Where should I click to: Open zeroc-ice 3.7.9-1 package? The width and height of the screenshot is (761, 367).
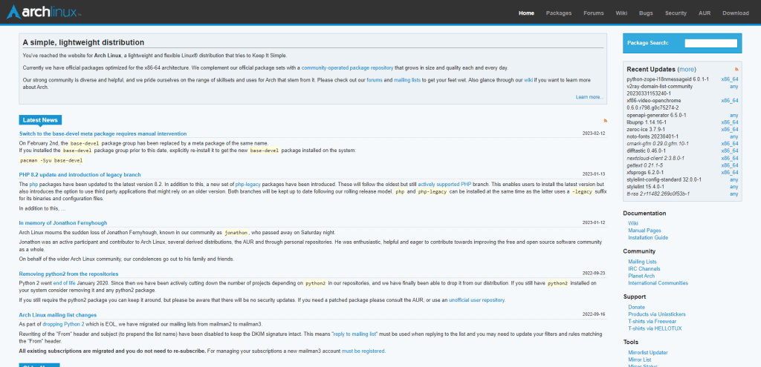[x=647, y=129]
